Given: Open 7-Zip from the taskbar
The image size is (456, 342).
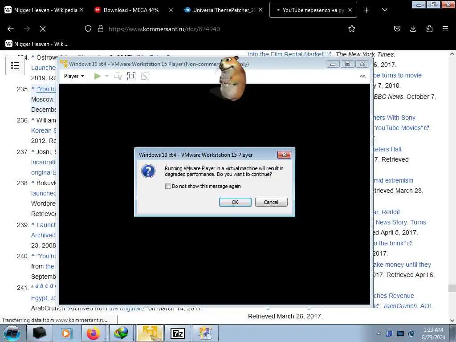Looking at the screenshot, I should point(178,333).
